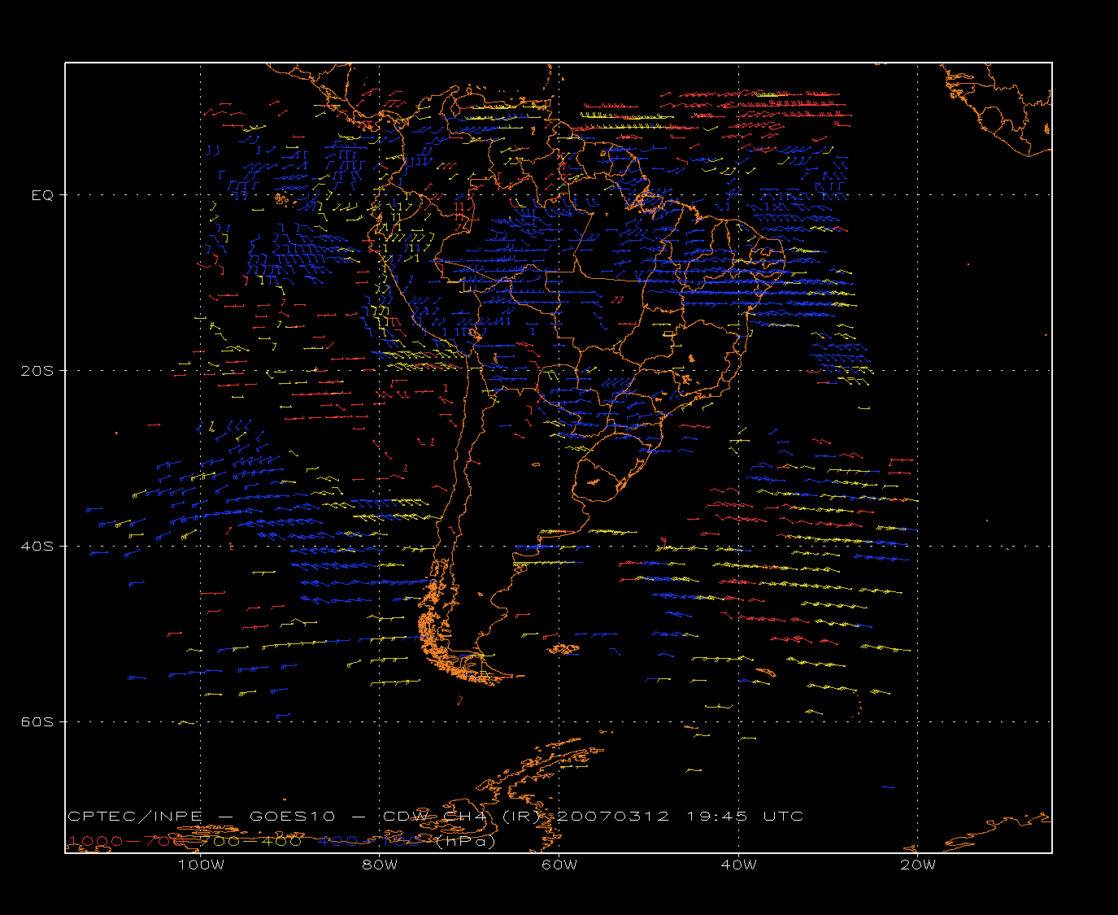Image resolution: width=1118 pixels, height=915 pixels.
Task: Click the GOES10 text in caption
Action: [x=293, y=816]
